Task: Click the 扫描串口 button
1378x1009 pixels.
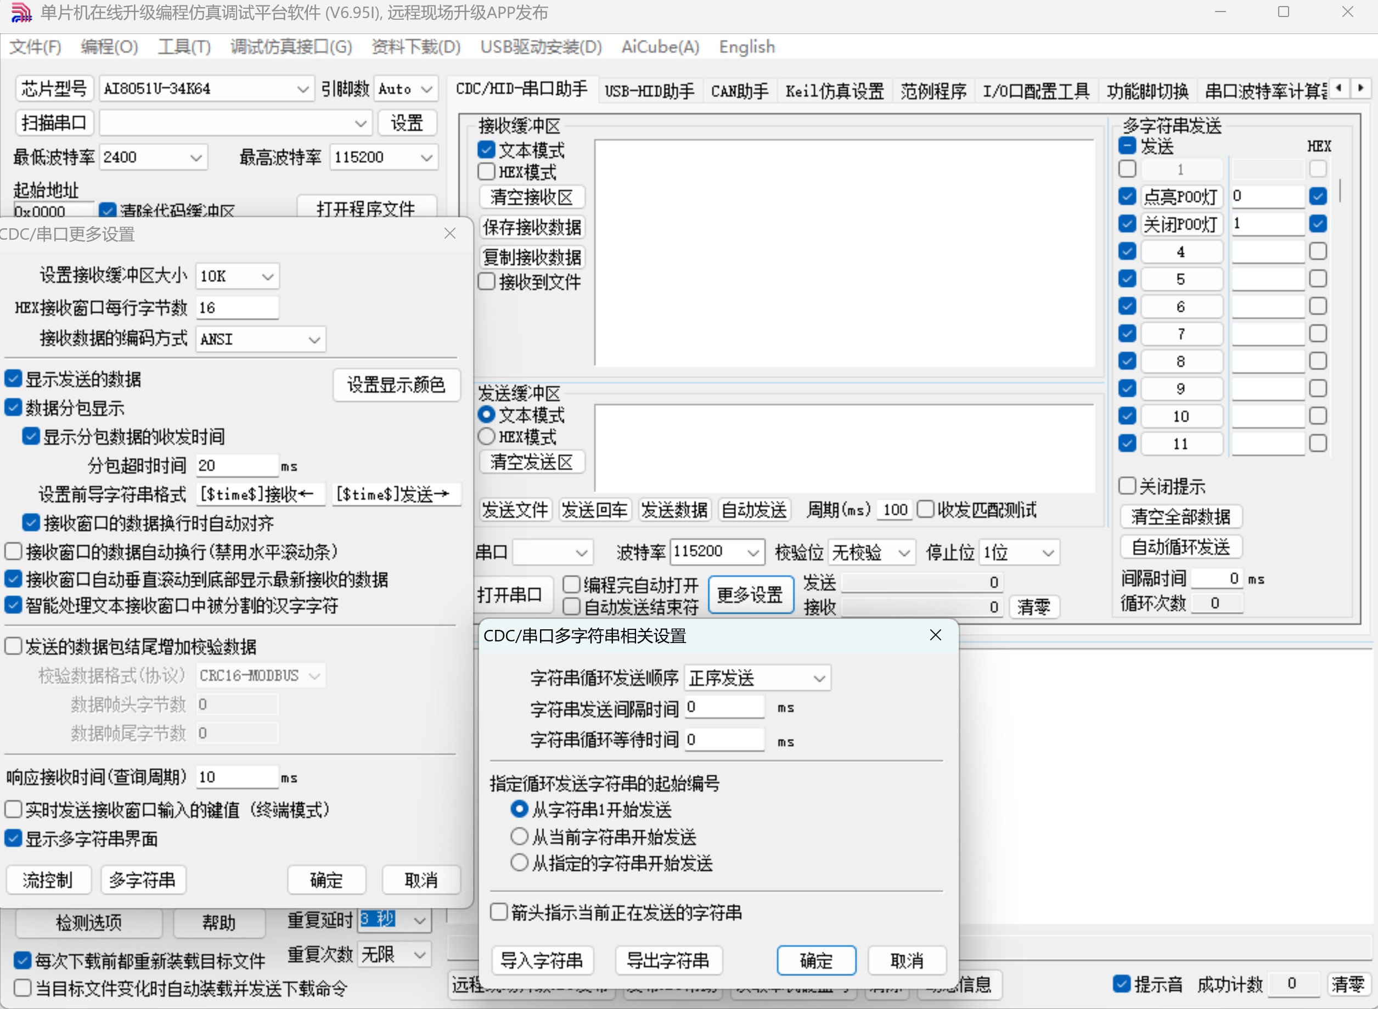Action: (54, 123)
